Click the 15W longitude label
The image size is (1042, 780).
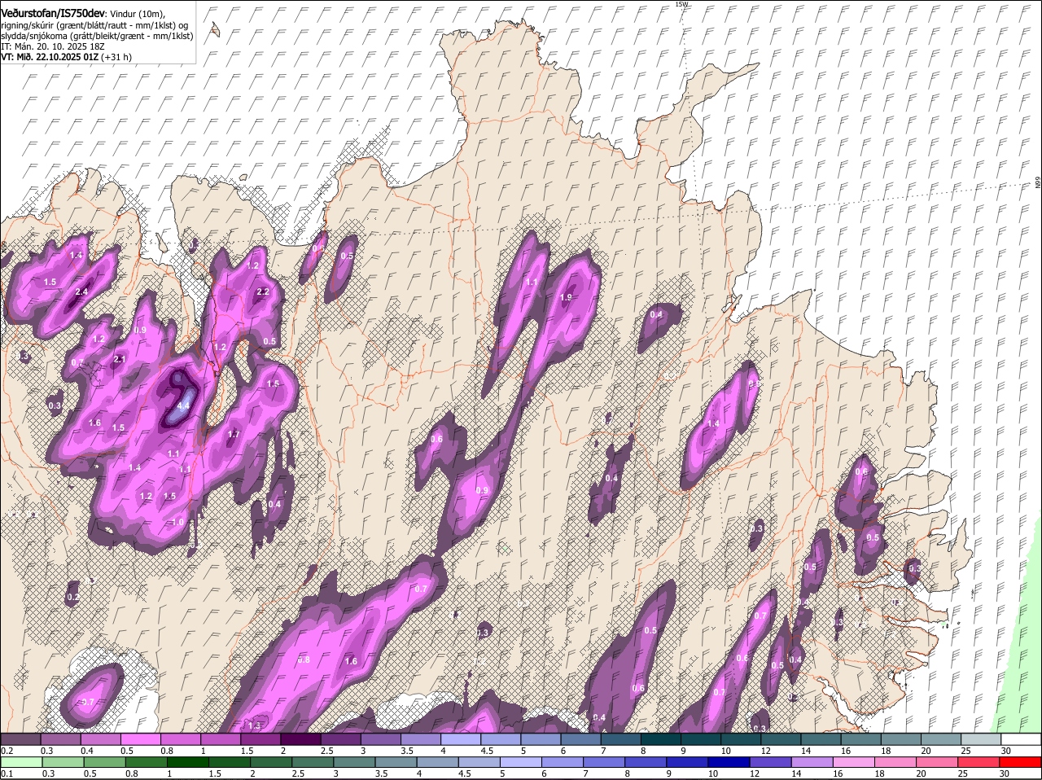682,4
